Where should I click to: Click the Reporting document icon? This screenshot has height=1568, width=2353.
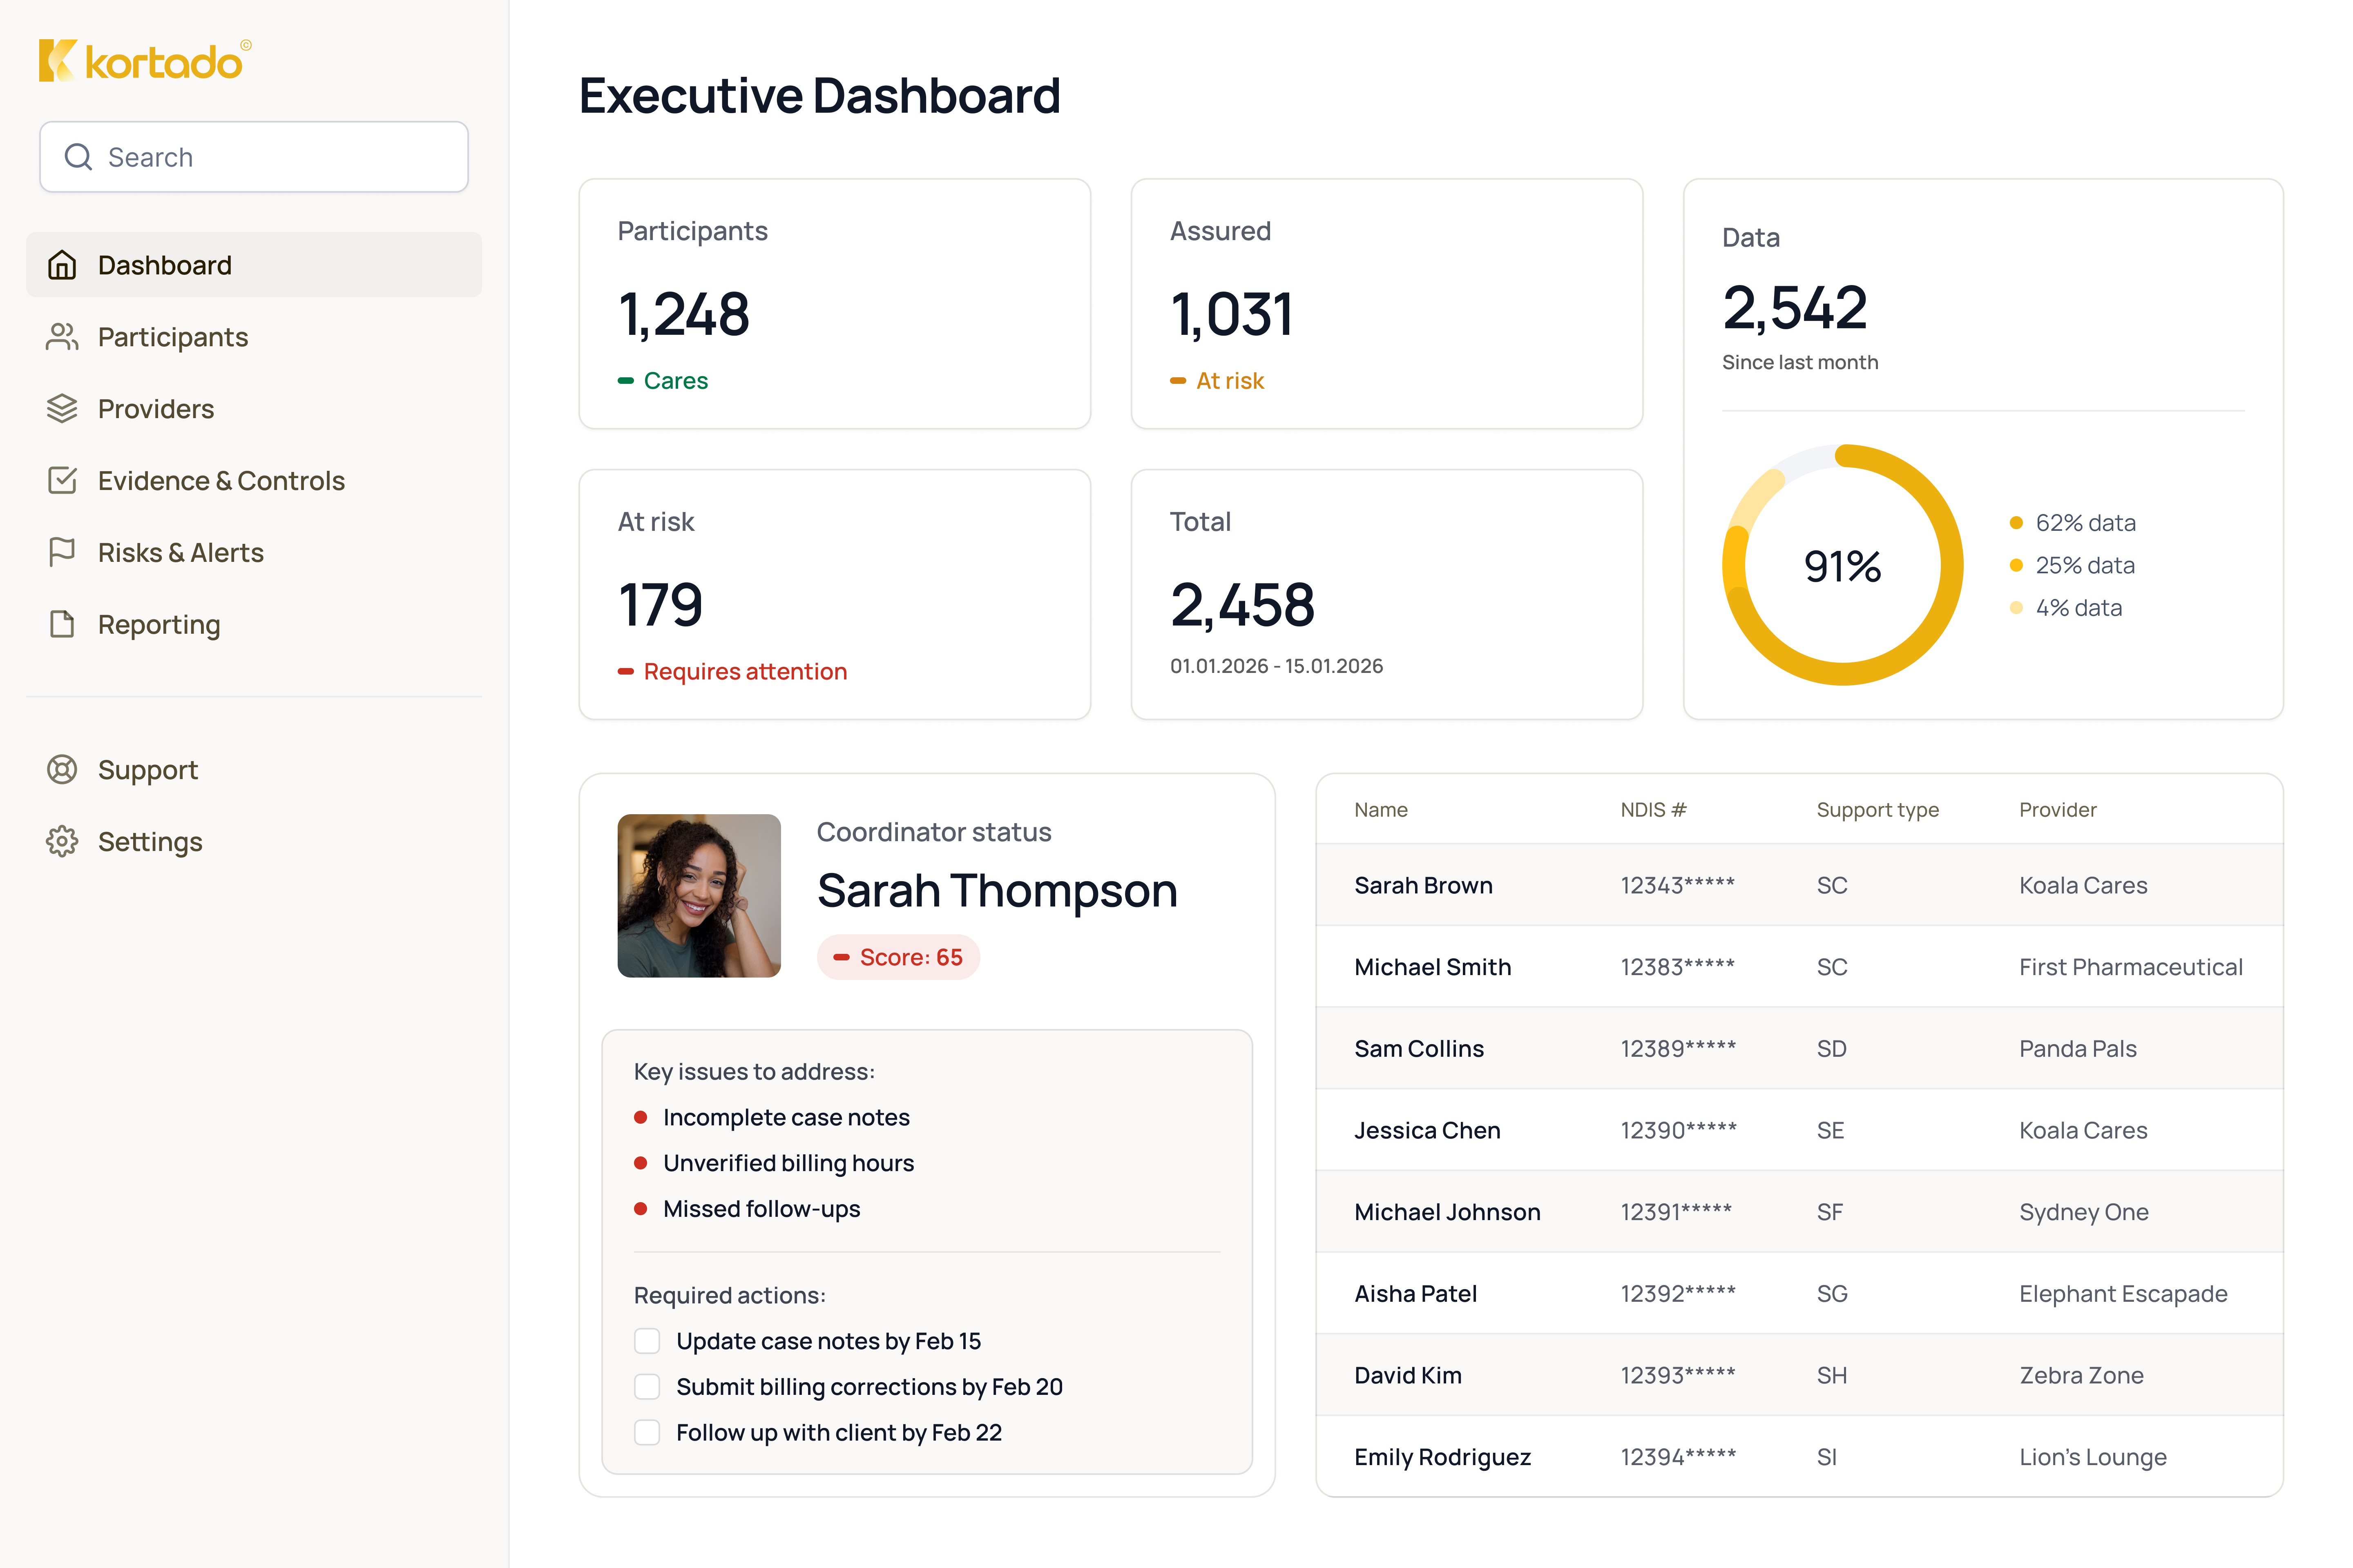[62, 624]
